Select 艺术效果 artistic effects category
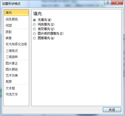 point(16,75)
